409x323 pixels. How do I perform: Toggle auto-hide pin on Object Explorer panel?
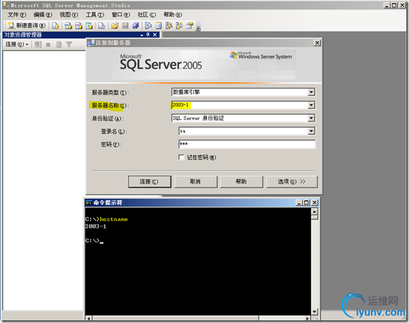tap(148, 35)
